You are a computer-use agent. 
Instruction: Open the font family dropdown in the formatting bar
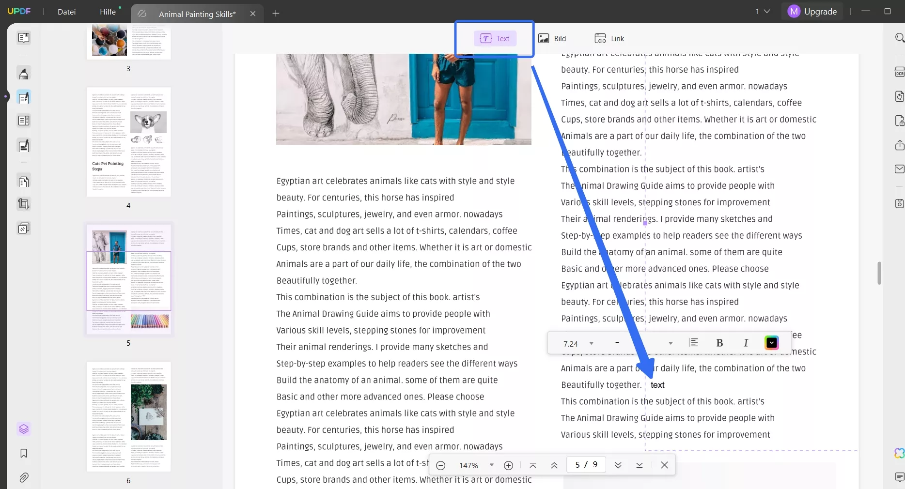pos(670,343)
